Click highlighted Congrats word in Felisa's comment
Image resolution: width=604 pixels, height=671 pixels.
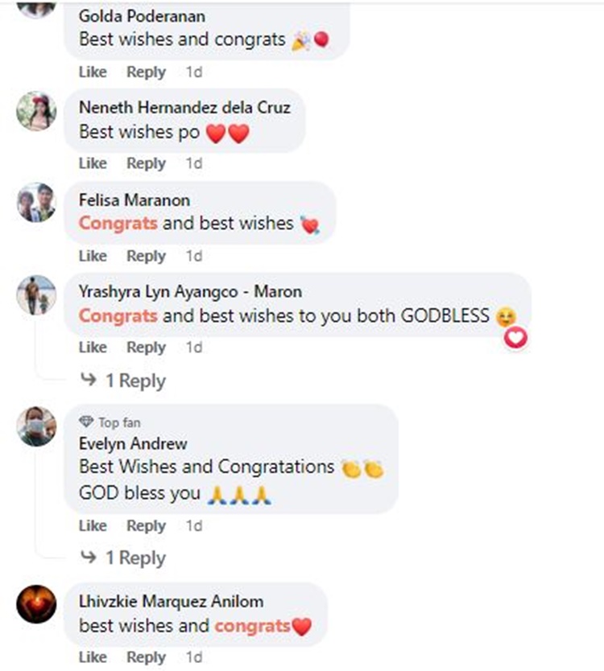[118, 224]
